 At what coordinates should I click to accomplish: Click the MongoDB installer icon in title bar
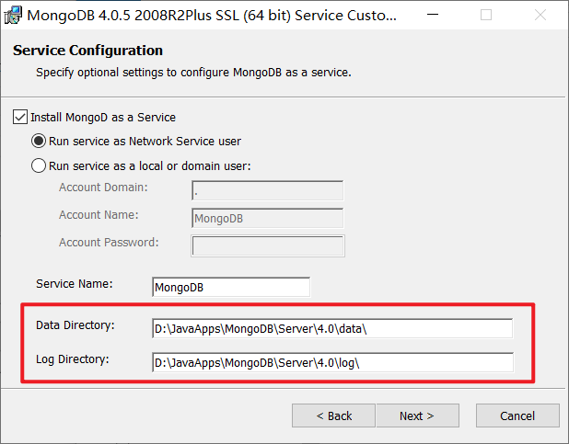tap(13, 16)
